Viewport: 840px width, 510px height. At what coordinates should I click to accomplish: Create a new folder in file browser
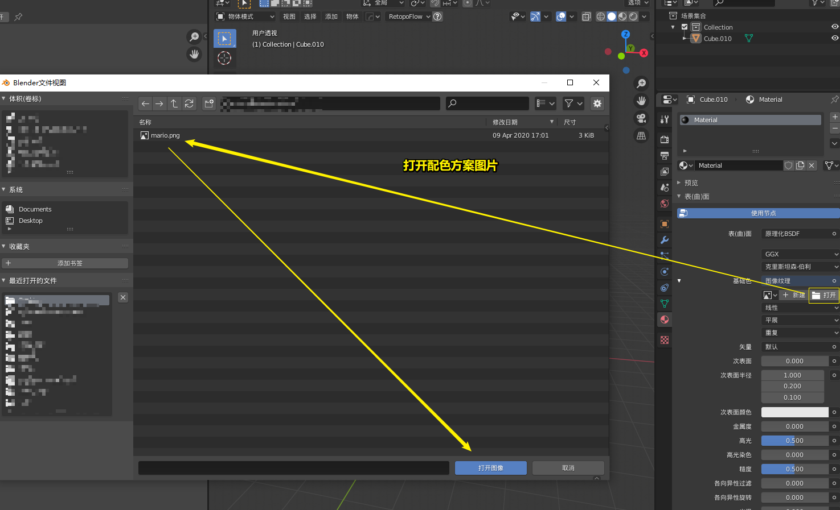[209, 103]
